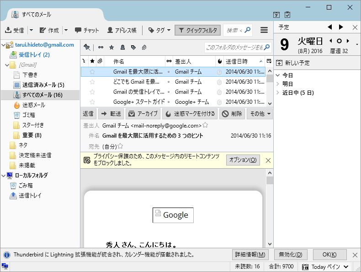Open the ゴミ箱 trash folder under Gmail
The height and width of the screenshot is (272, 361).
pyautogui.click(x=28, y=115)
